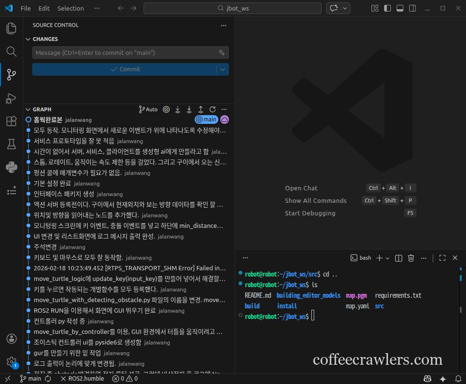The width and height of the screenshot is (466, 384).
Task: Open the Commit button dropdown arrow
Action: [223, 69]
